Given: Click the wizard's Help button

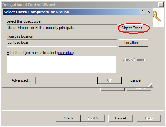Looking at the screenshot, I should point(149,118).
